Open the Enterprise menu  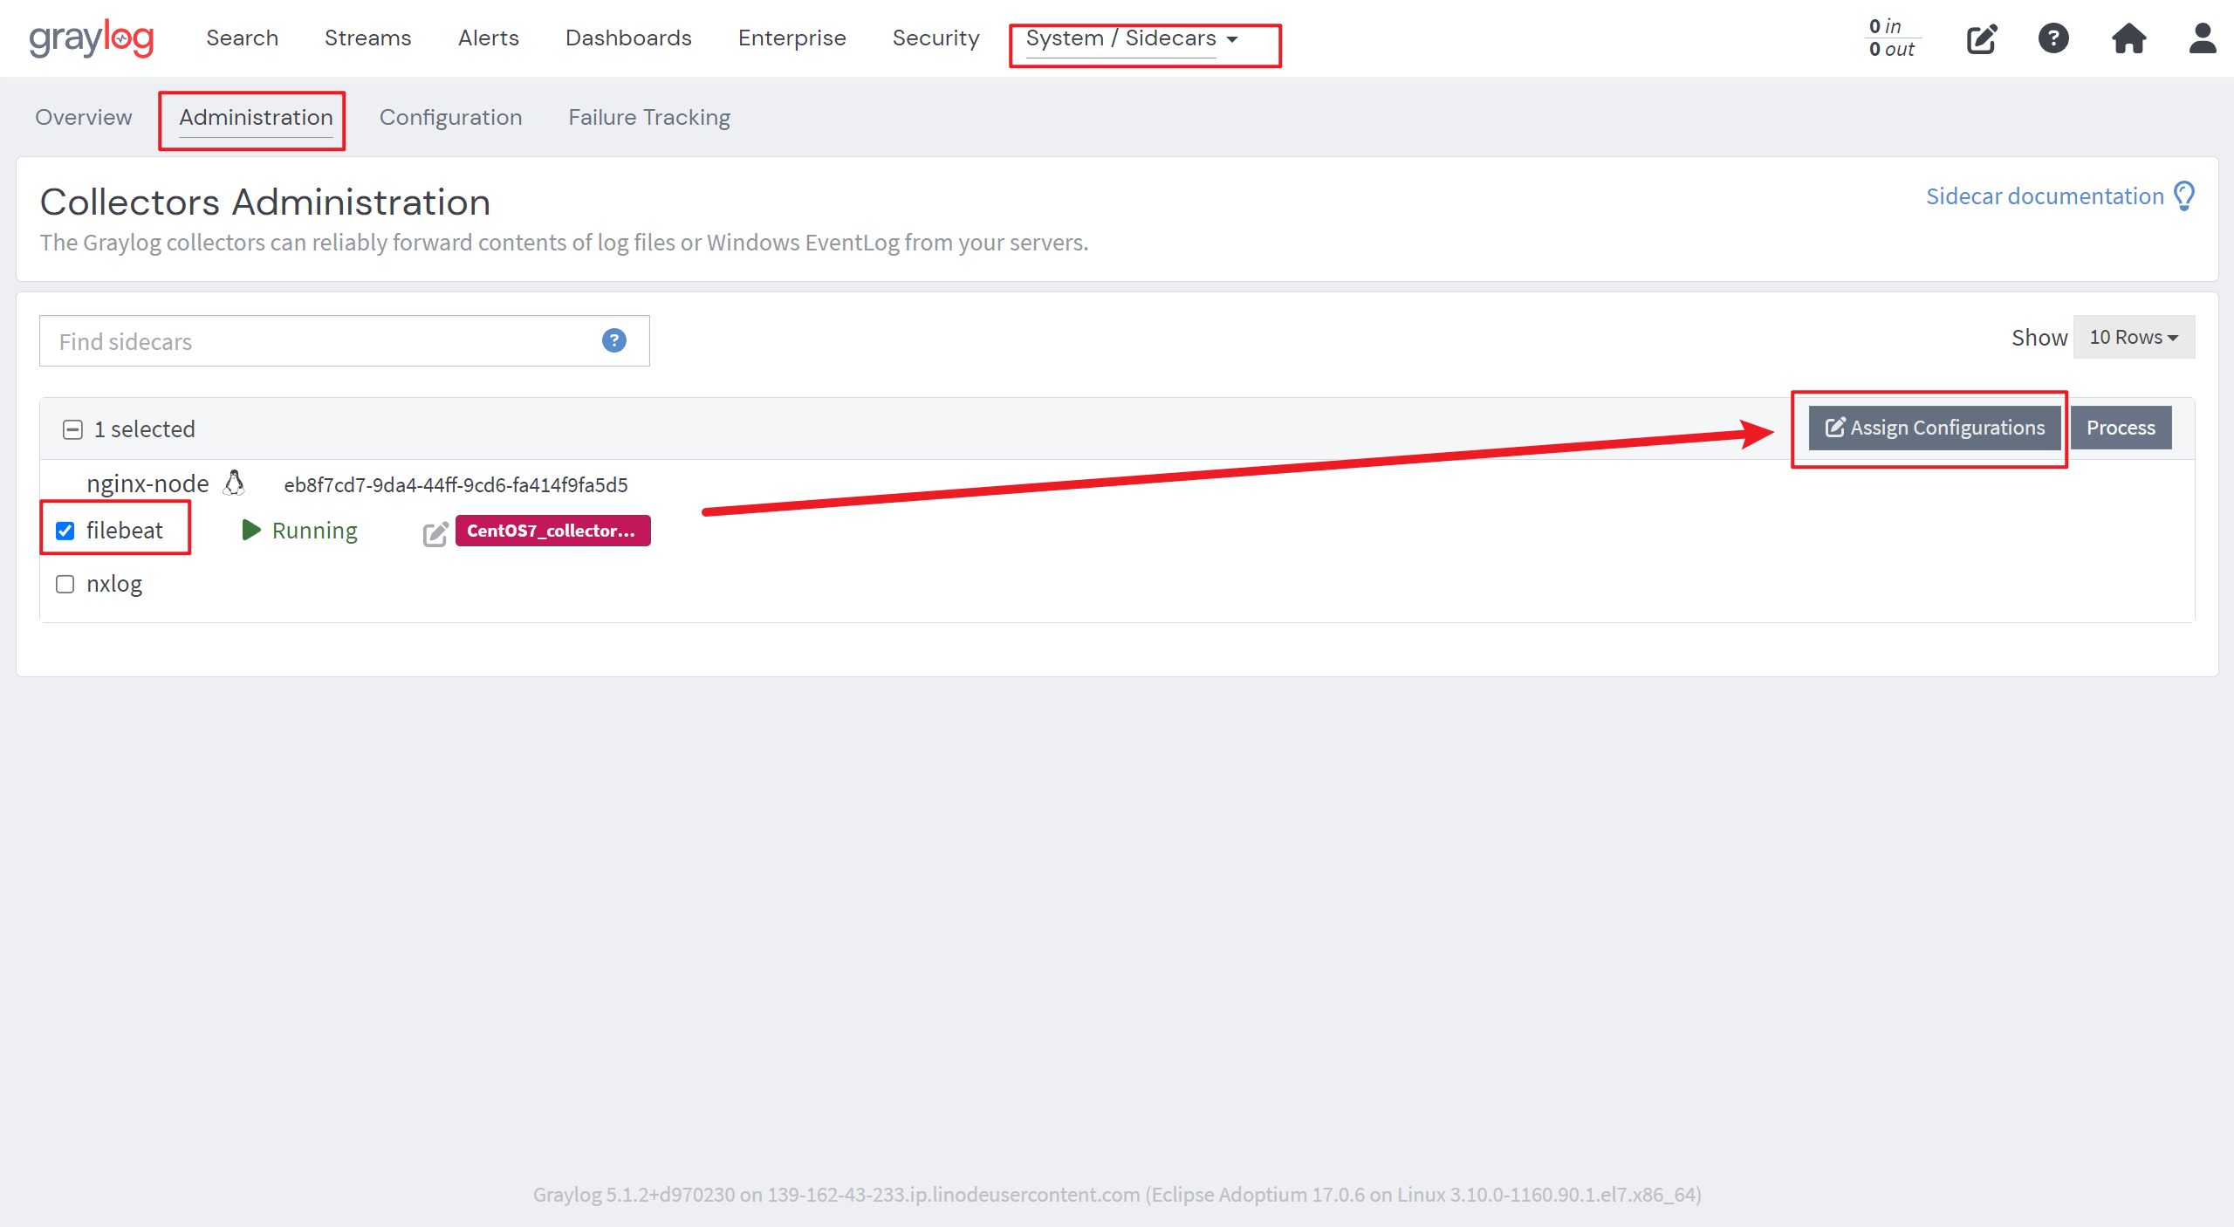(791, 38)
